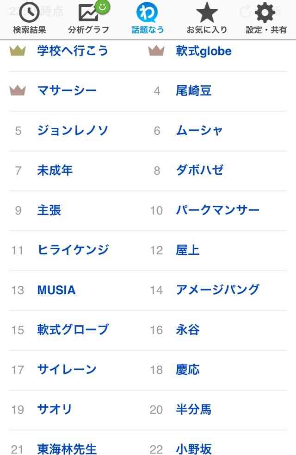Open the 学校へ行こう trending word
Screen dimensions: 296x455
pyautogui.click(x=72, y=51)
